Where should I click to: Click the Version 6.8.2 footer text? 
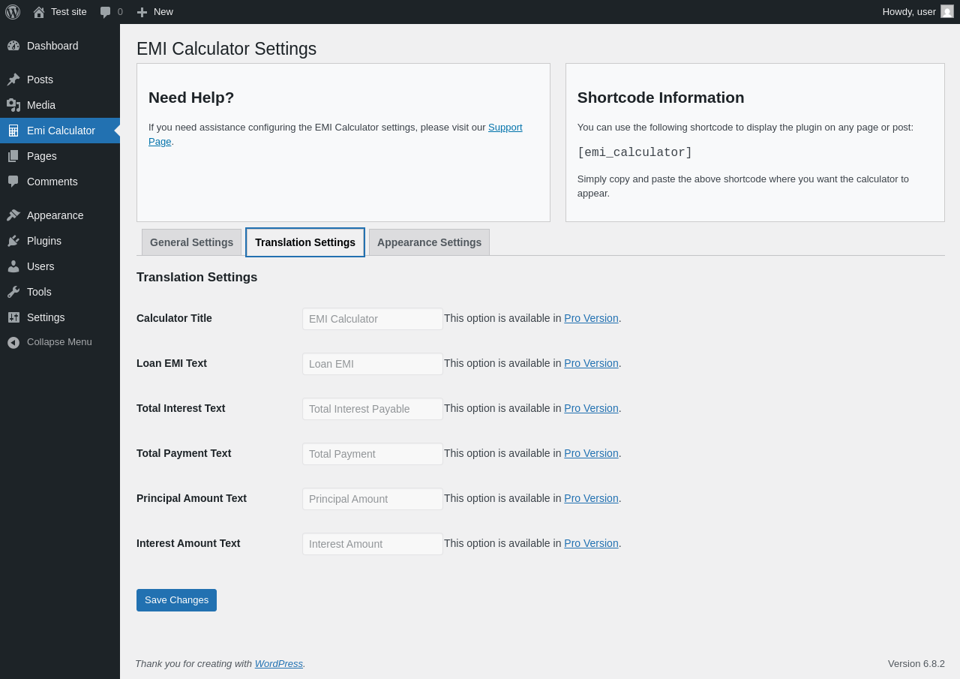tap(916, 663)
